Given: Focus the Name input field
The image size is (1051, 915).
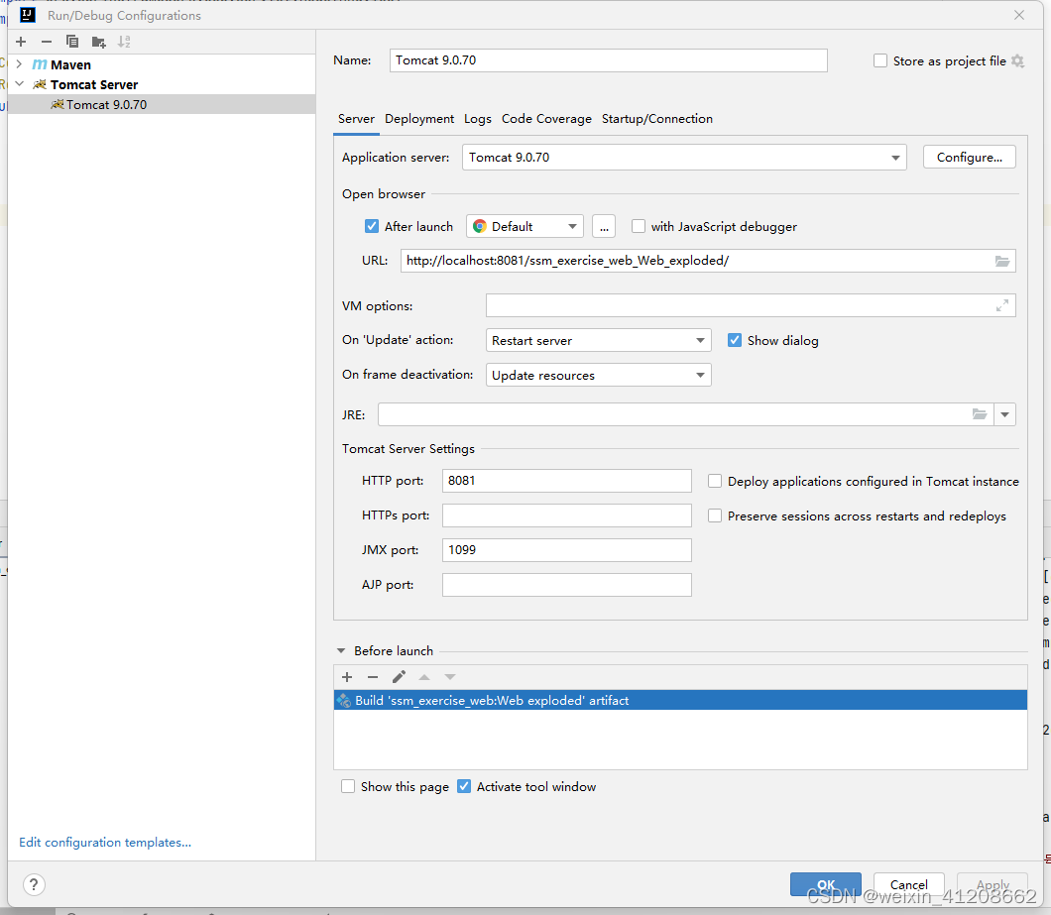Looking at the screenshot, I should click(608, 60).
